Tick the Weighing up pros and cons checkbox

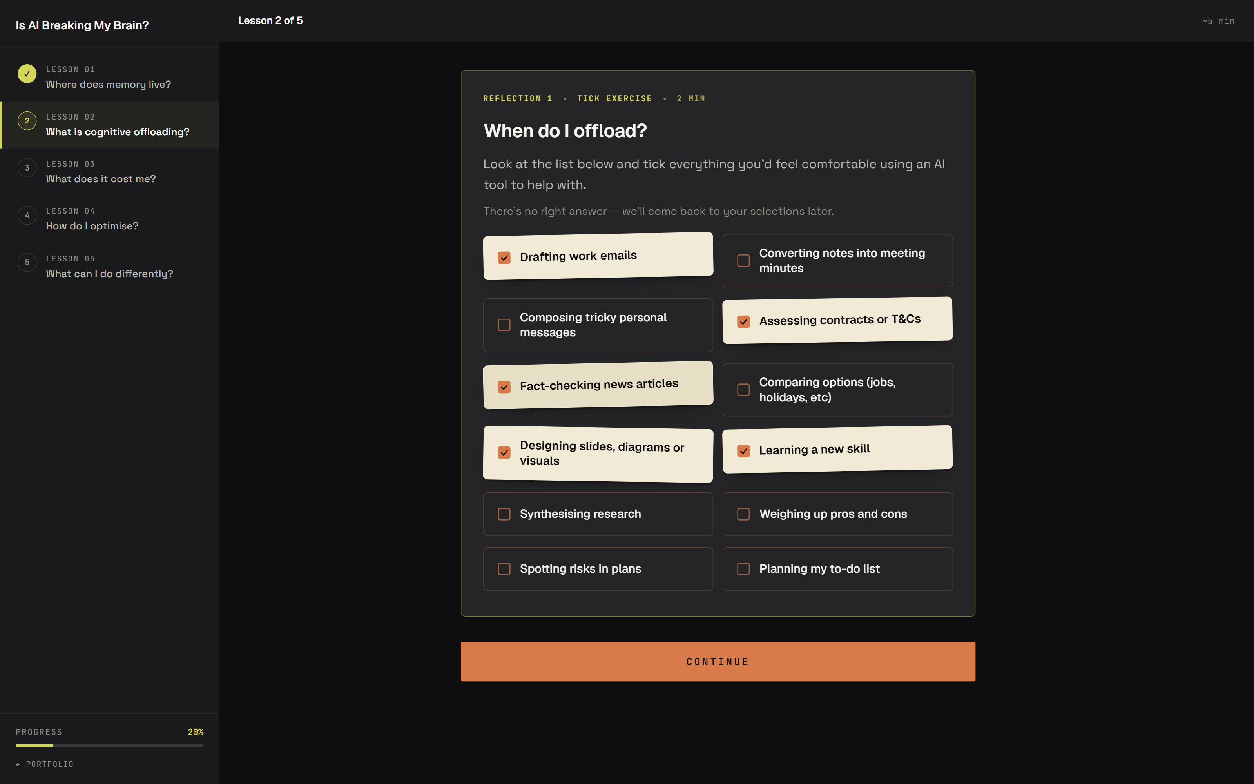click(744, 514)
